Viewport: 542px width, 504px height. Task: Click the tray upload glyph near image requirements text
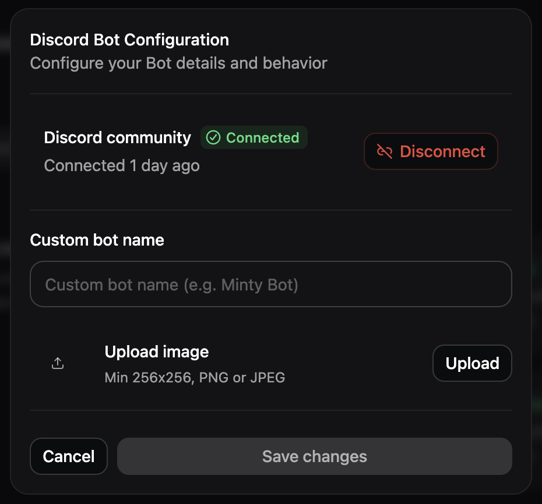pos(58,362)
